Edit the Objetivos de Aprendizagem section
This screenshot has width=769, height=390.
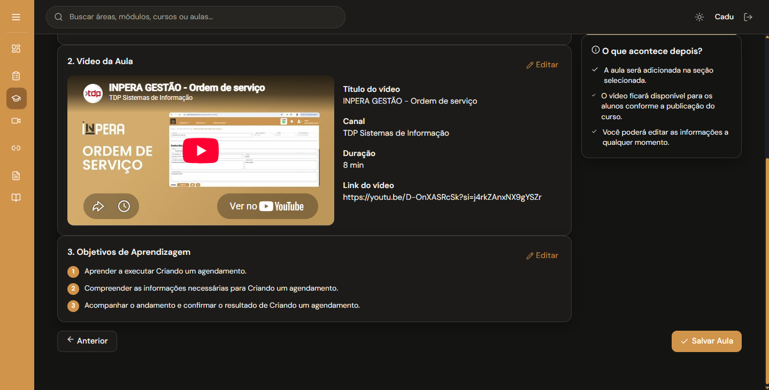542,255
